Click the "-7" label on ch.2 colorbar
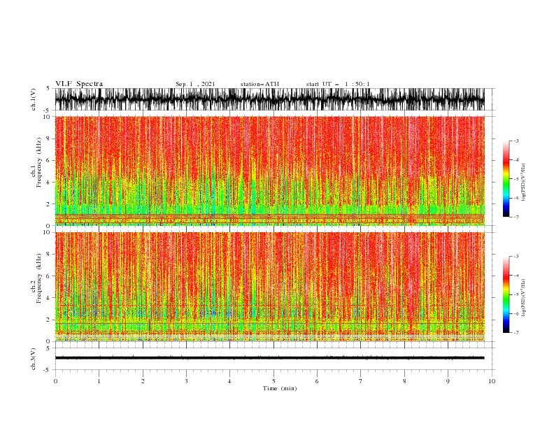 point(516,332)
